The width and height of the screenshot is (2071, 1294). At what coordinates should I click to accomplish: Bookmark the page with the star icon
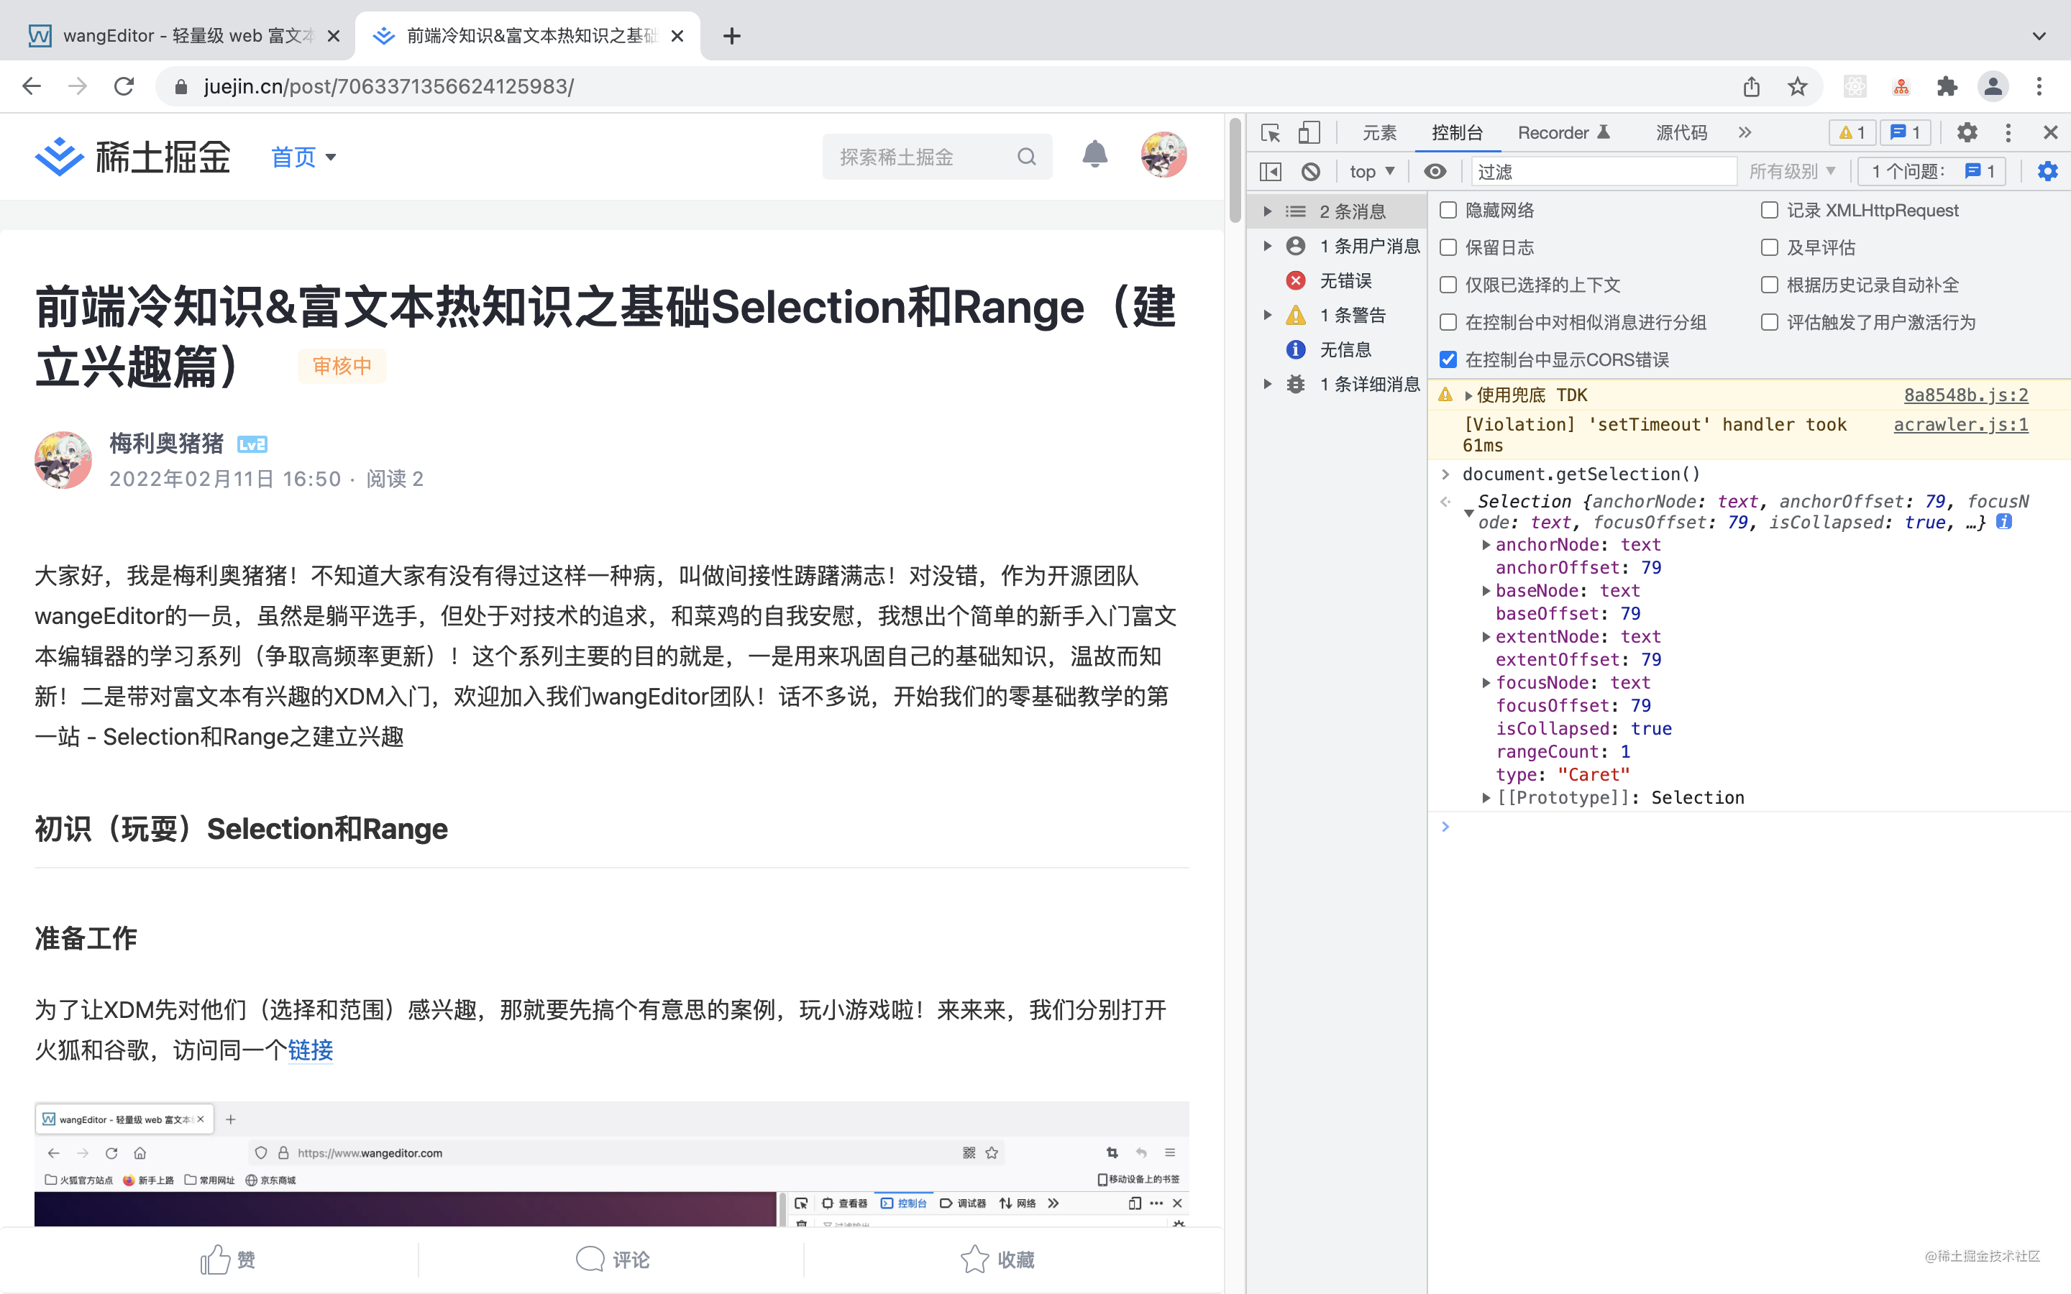(x=1797, y=86)
